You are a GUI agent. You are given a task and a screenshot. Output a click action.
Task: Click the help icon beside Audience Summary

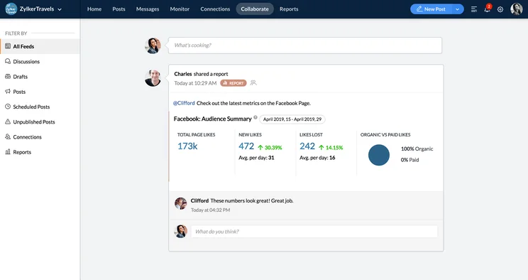255,118
